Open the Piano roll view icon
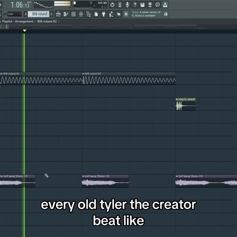 tap(66, 14)
